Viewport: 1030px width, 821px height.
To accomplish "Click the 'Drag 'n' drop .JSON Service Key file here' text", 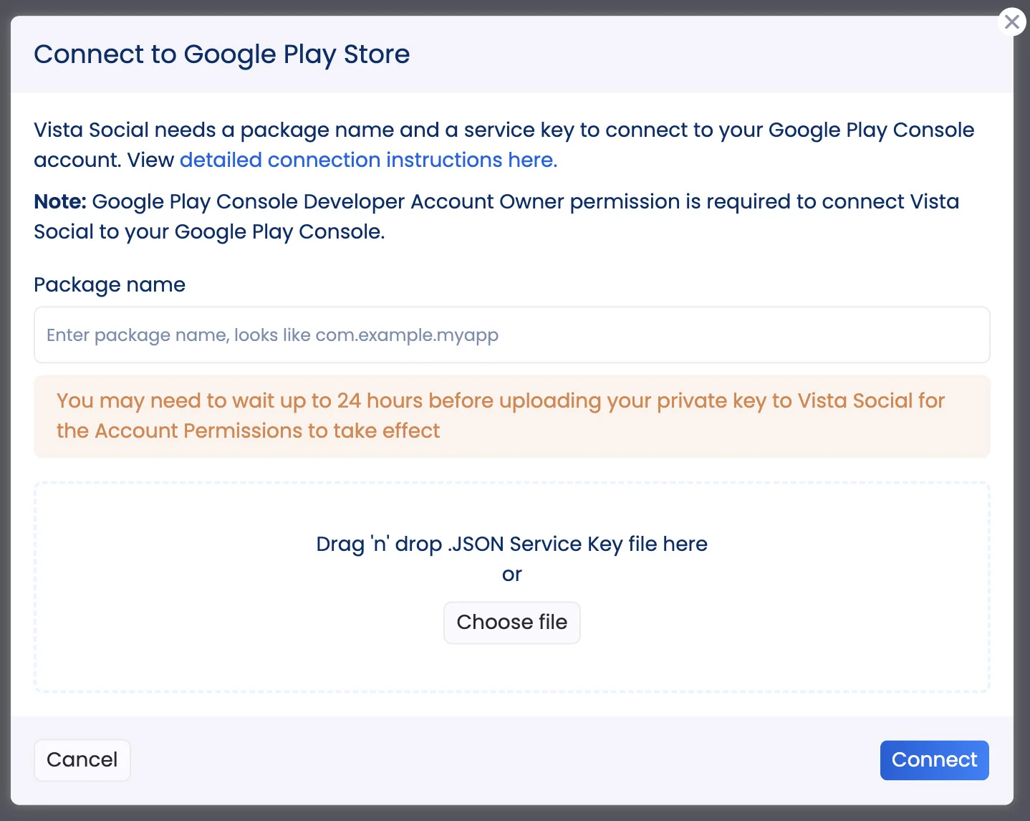I will click(x=512, y=544).
